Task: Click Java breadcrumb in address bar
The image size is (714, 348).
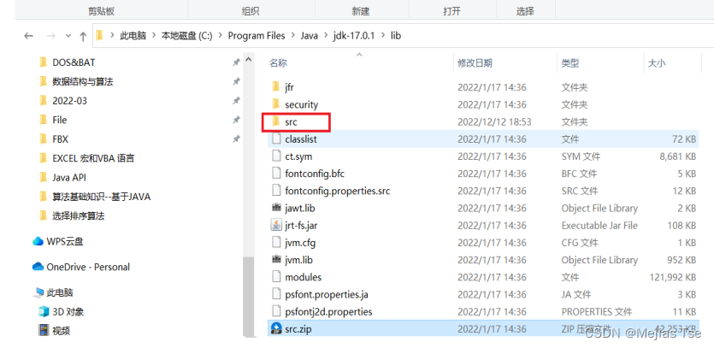Action: click(x=310, y=36)
